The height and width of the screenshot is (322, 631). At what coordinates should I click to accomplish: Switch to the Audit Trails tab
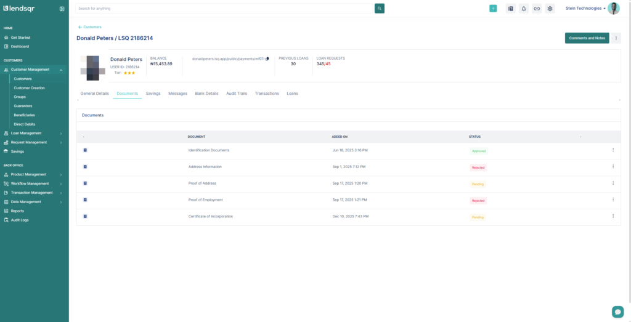(237, 93)
